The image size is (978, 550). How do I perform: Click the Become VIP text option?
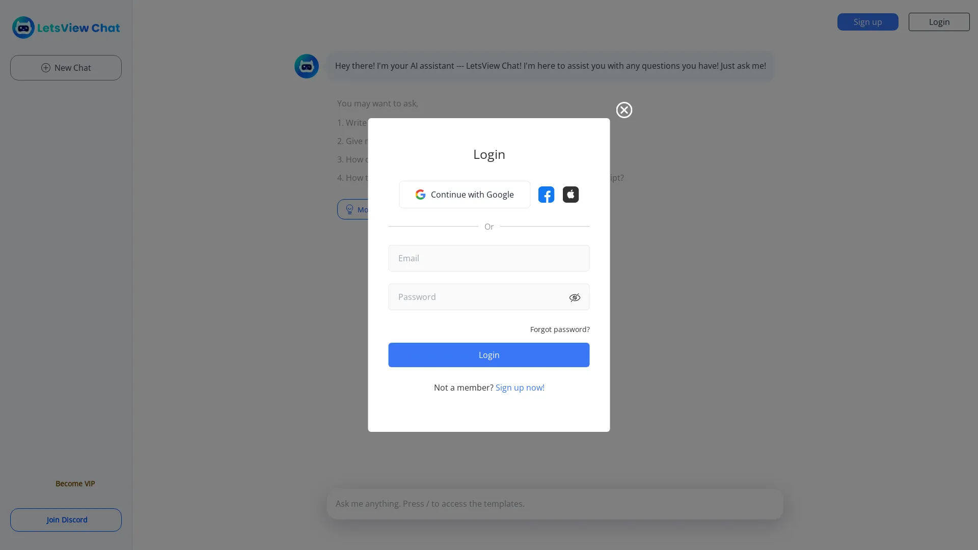pos(74,483)
